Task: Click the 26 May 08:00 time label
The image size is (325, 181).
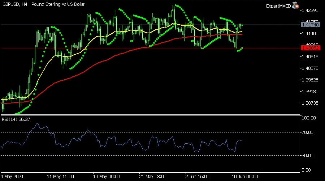Action: pos(153,177)
